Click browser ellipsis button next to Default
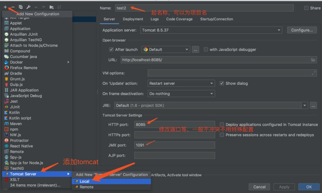The image size is (322, 193). [196, 50]
